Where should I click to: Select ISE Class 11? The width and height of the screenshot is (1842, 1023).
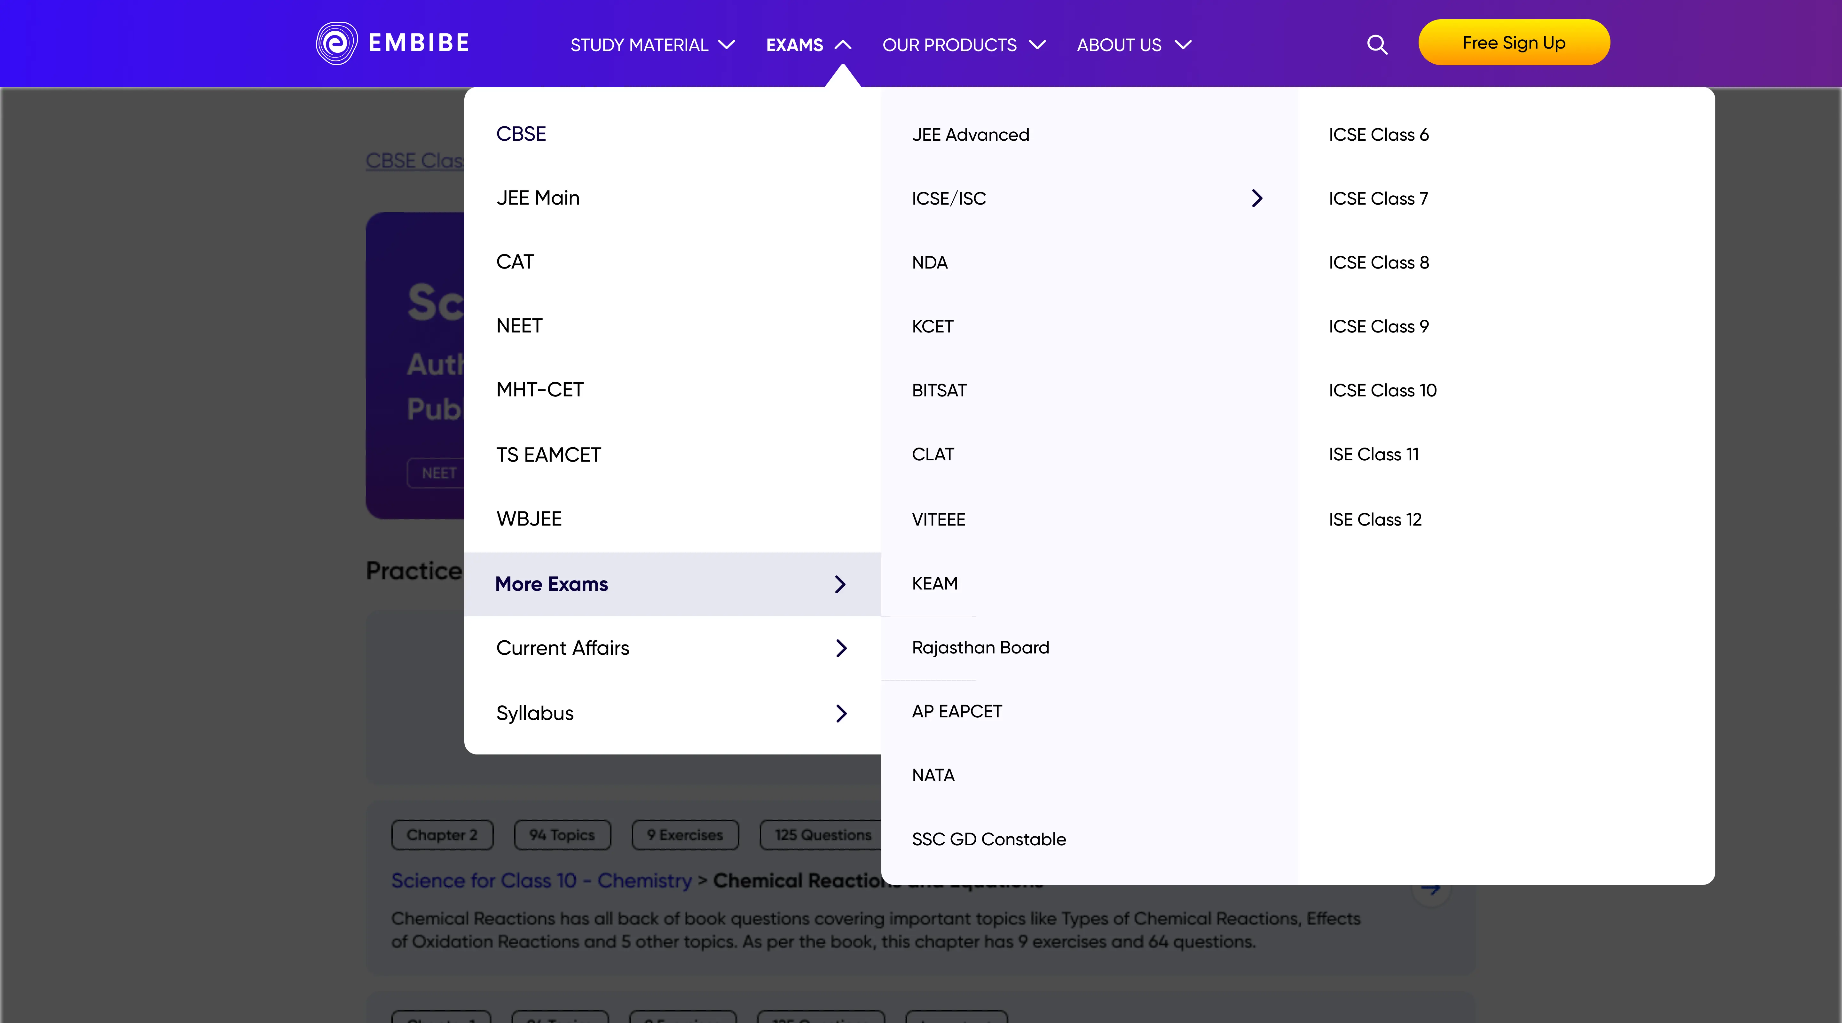(x=1374, y=454)
